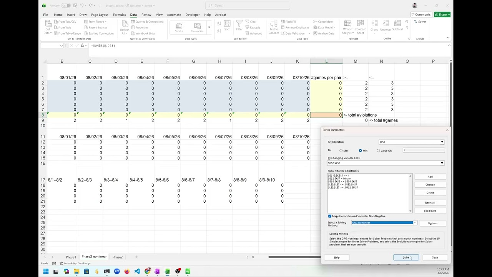Open Queries & Connections pane
The height and width of the screenshot is (277, 492).
point(147,22)
